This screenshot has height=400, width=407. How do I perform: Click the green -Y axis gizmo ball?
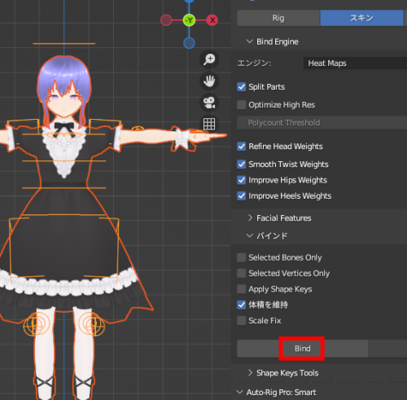(189, 20)
